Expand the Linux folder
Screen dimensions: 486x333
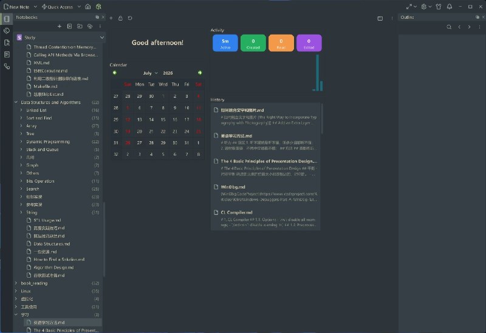tap(16, 291)
